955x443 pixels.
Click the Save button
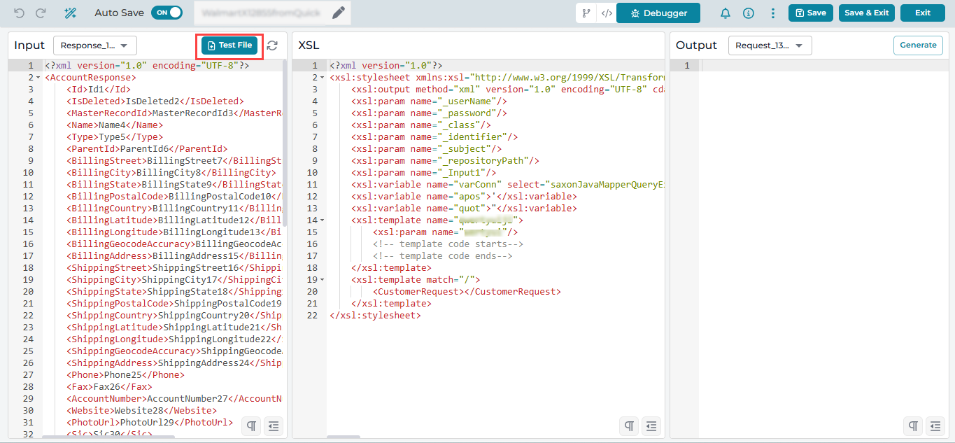click(x=810, y=13)
